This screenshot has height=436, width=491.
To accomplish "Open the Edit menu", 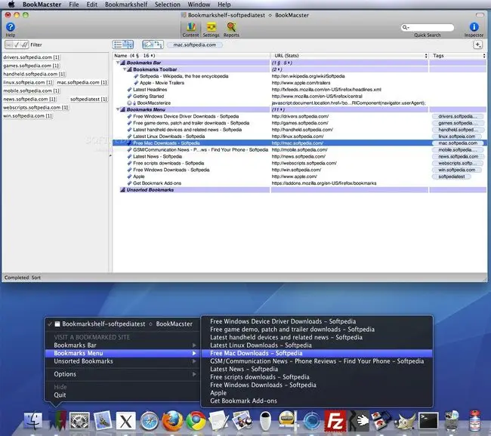I will click(91, 5).
